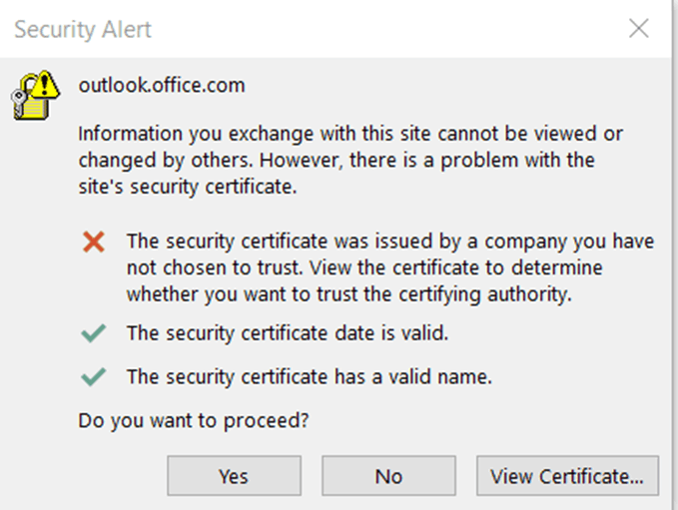Image resolution: width=678 pixels, height=510 pixels.
Task: Click the 'Do you want to proceed?' prompt
Action: pyautogui.click(x=193, y=420)
